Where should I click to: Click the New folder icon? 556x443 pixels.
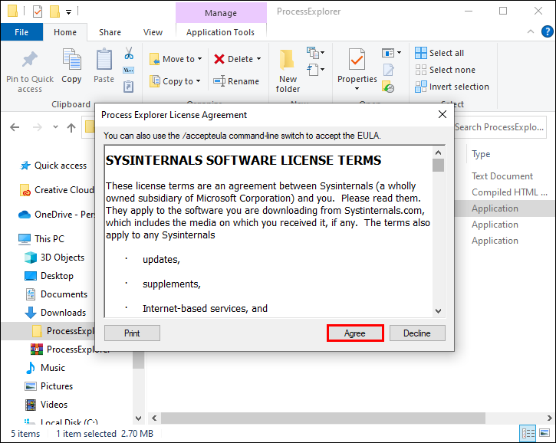[x=288, y=60]
